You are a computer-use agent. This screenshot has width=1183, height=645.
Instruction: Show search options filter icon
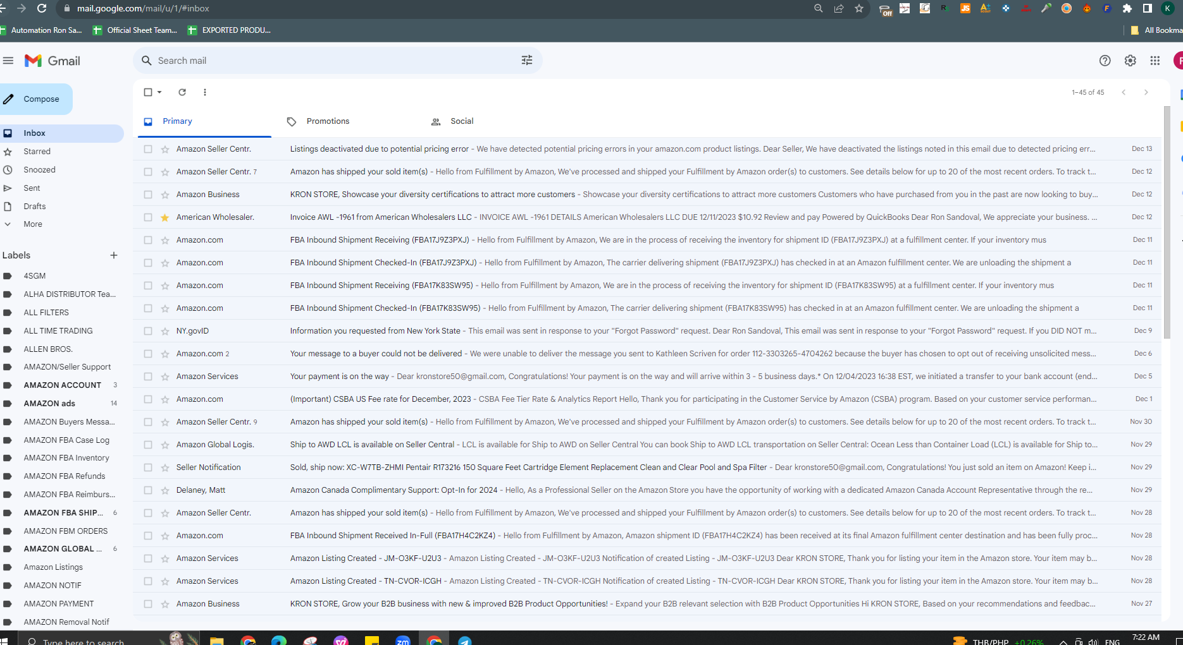(527, 61)
